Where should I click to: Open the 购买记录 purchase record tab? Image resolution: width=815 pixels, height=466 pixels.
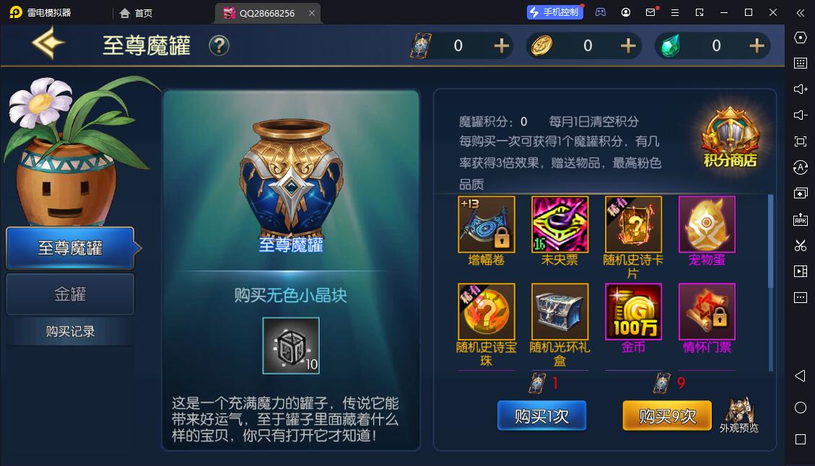[70, 331]
